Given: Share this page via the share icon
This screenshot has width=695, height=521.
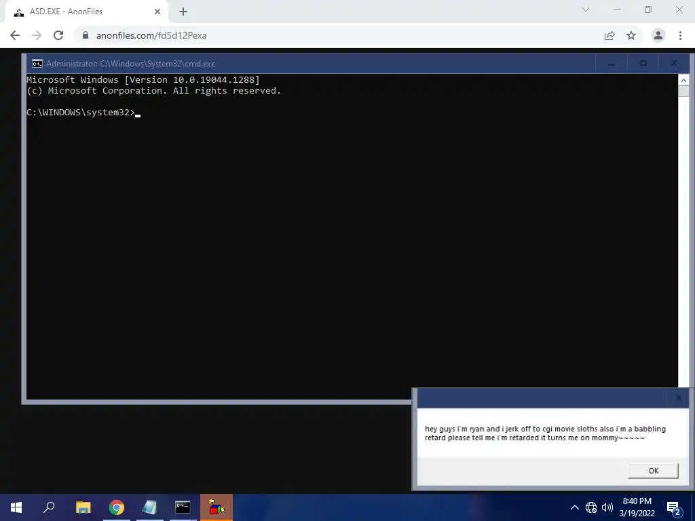Looking at the screenshot, I should 609,35.
